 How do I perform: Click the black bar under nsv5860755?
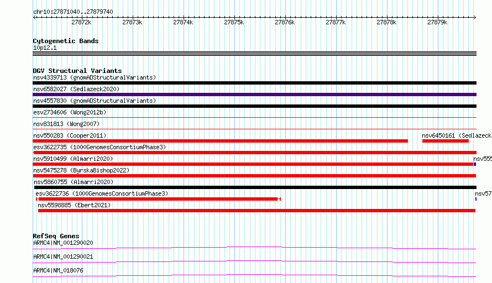tap(254, 187)
